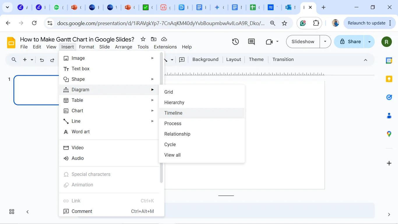Switch to grid view icon

12,212
